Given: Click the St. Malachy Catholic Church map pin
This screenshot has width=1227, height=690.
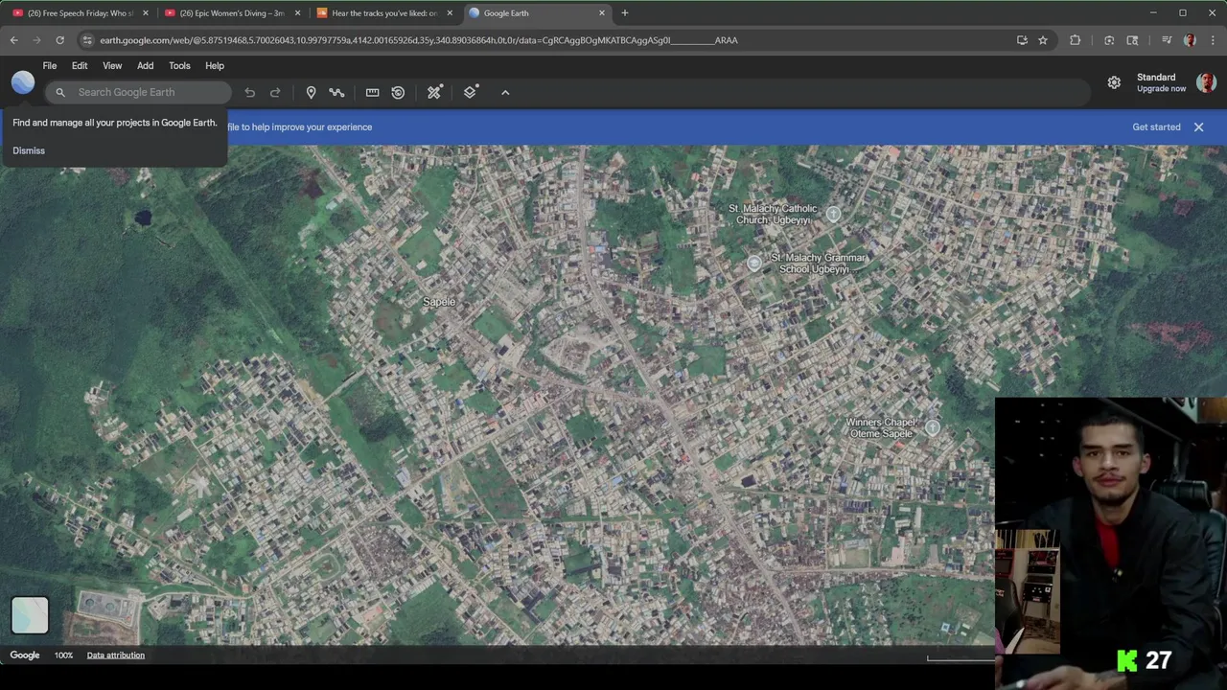Looking at the screenshot, I should [833, 214].
